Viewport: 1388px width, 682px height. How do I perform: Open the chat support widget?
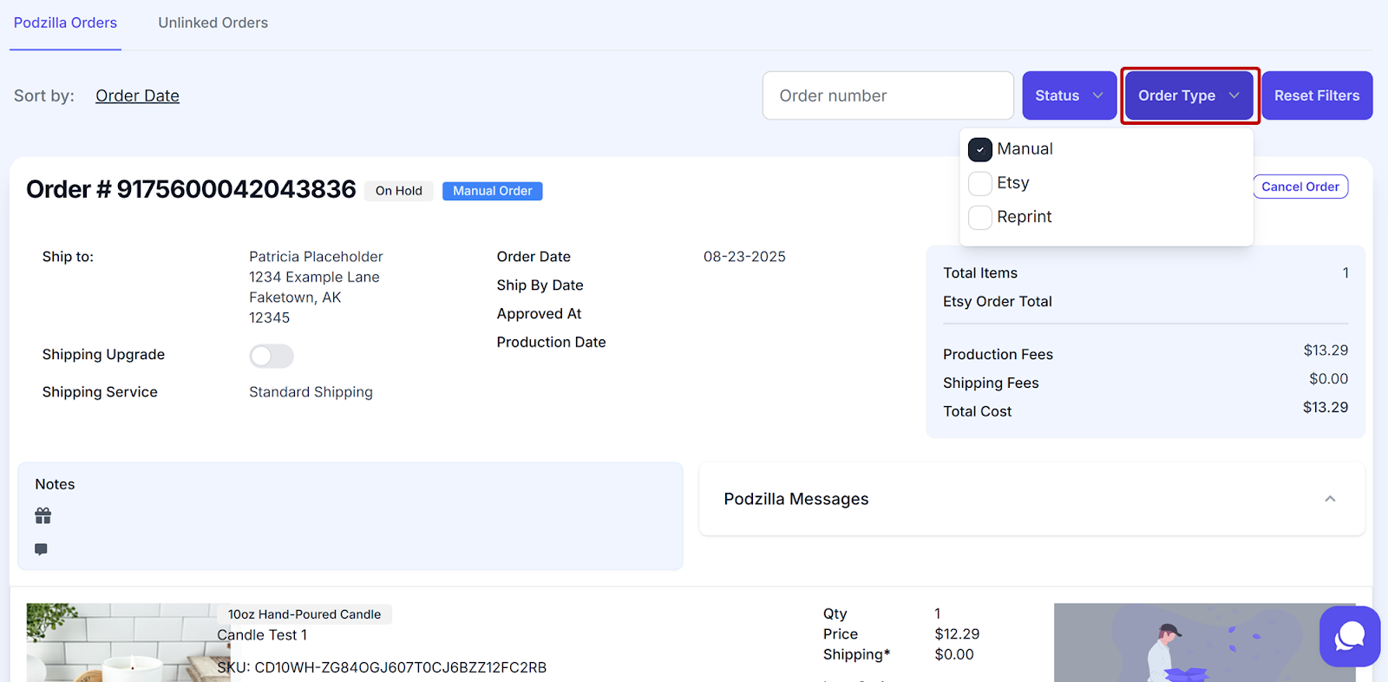point(1349,636)
